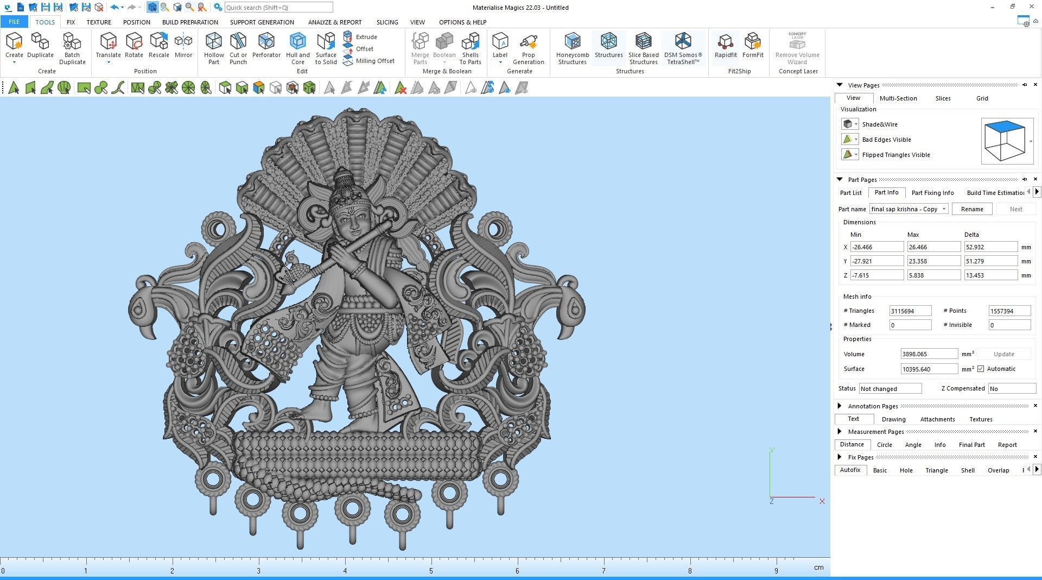
Task: Switch to the SLICING tab
Action: tap(387, 22)
